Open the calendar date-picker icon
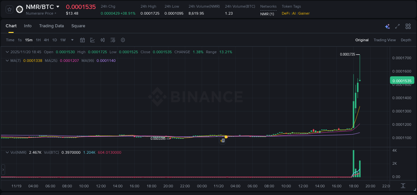417x195 pixels. pyautogui.click(x=82, y=40)
